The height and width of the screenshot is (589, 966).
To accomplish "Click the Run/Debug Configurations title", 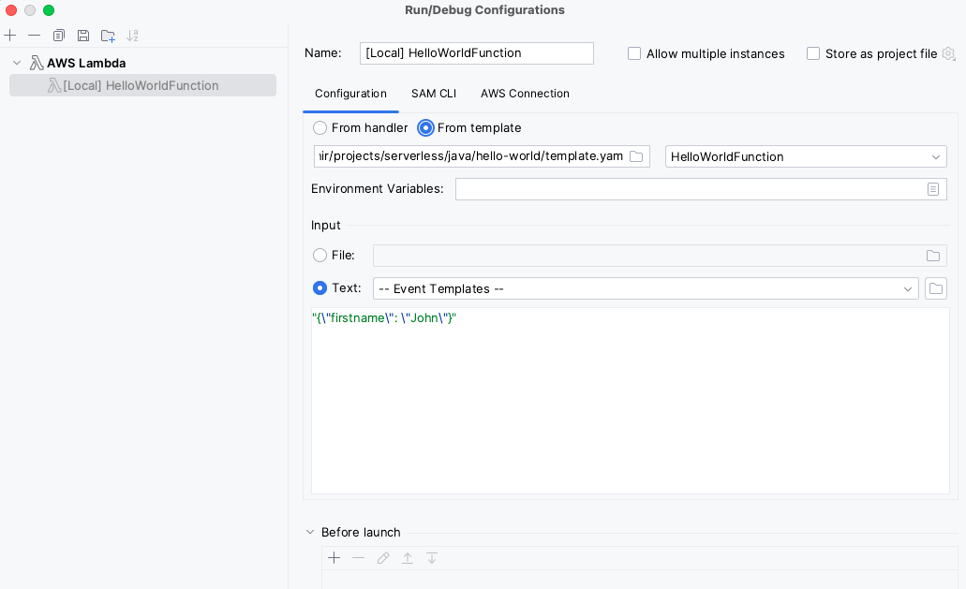I will tap(484, 10).
